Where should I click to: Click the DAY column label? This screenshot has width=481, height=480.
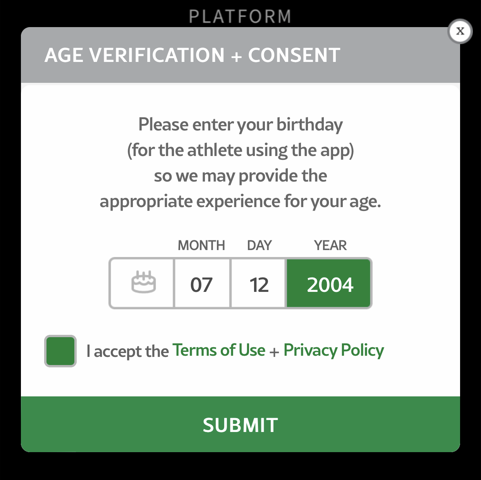pyautogui.click(x=259, y=245)
